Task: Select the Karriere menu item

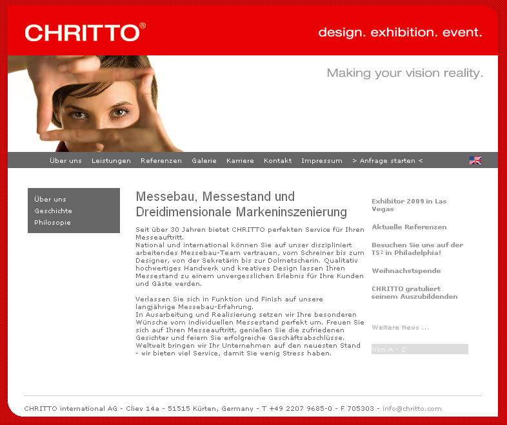Action: click(240, 160)
